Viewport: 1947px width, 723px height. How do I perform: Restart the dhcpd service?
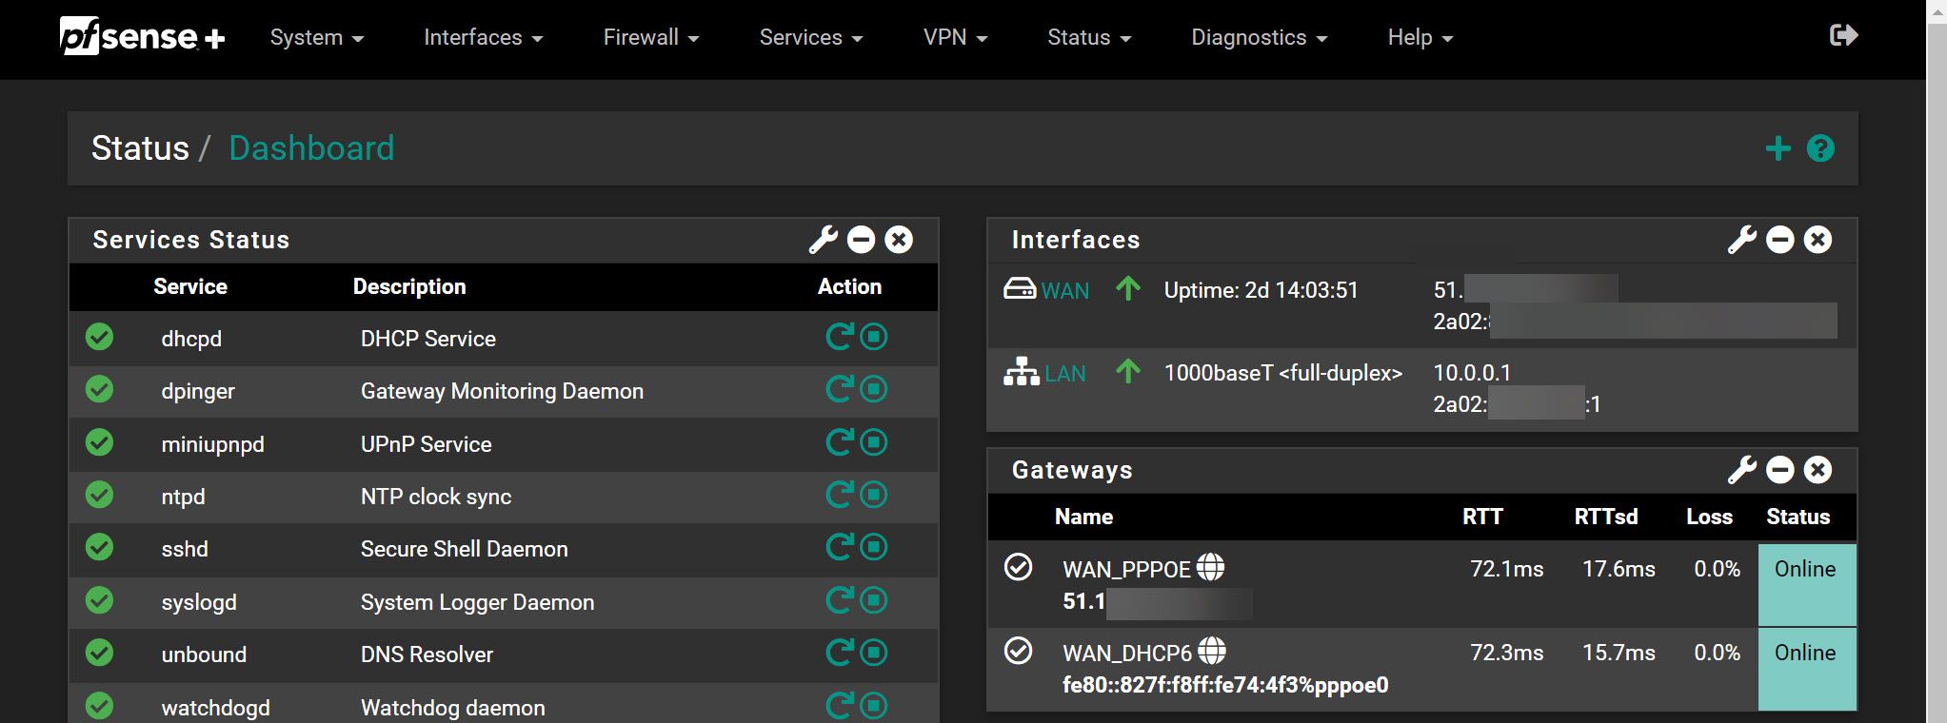839,337
